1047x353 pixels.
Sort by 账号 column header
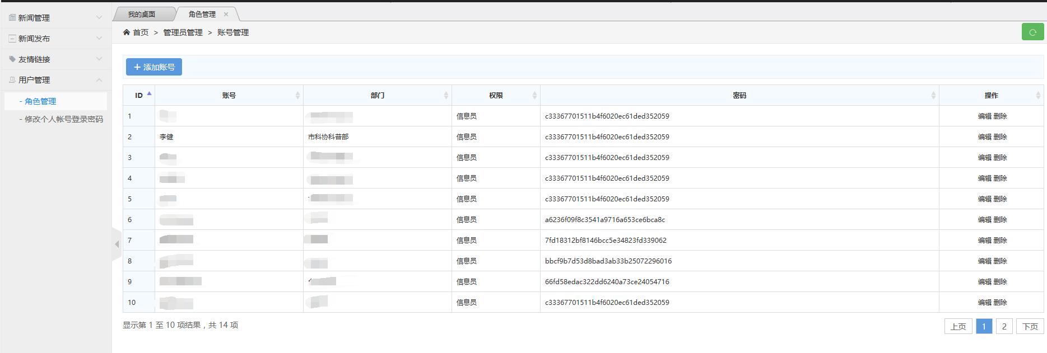(x=229, y=96)
